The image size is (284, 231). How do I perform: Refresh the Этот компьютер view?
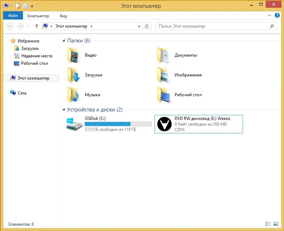147,27
